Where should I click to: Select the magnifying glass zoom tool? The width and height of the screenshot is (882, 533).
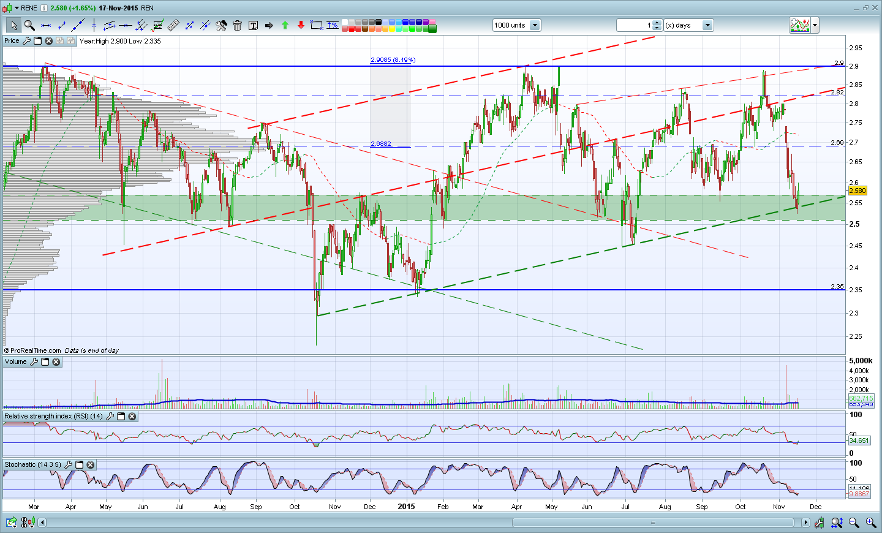pyautogui.click(x=29, y=25)
